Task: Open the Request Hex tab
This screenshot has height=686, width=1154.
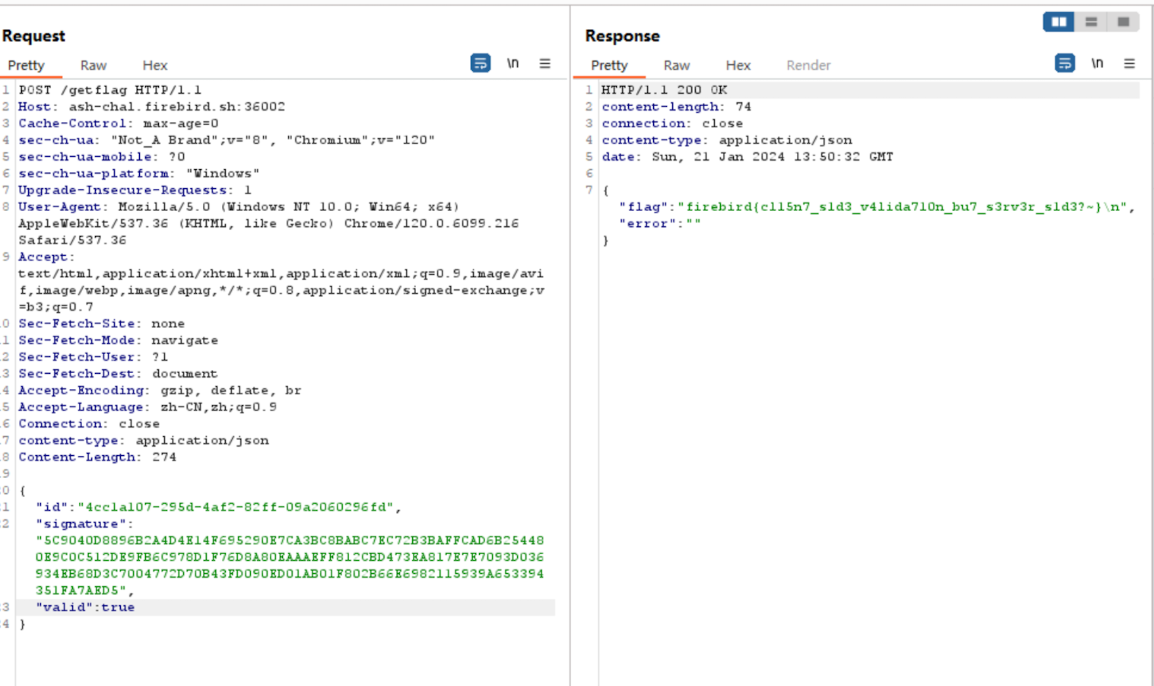Action: (155, 66)
